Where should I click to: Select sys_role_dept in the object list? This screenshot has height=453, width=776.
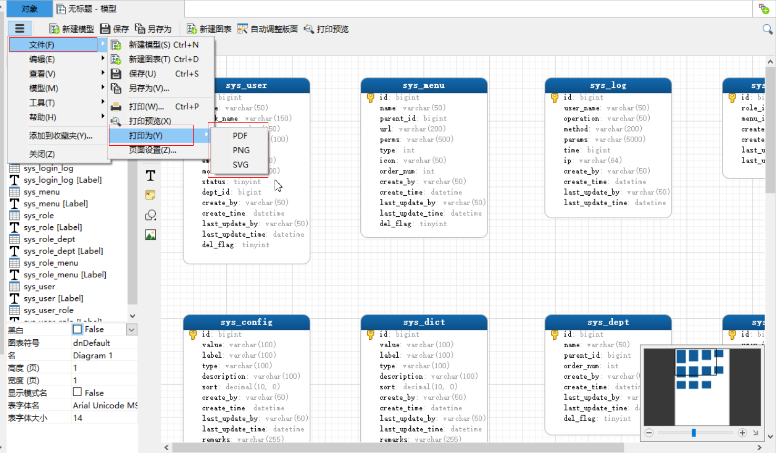tap(49, 239)
